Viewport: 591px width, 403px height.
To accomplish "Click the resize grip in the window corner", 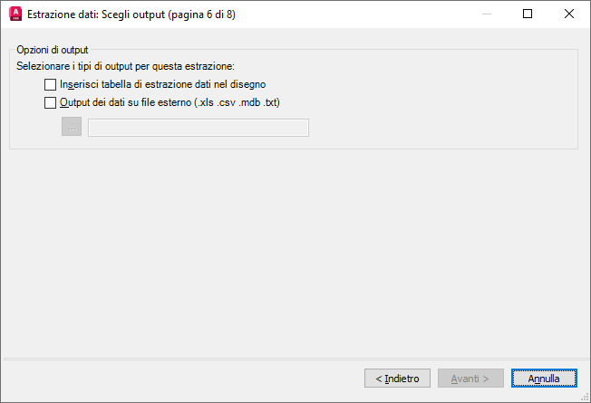I will (586, 398).
